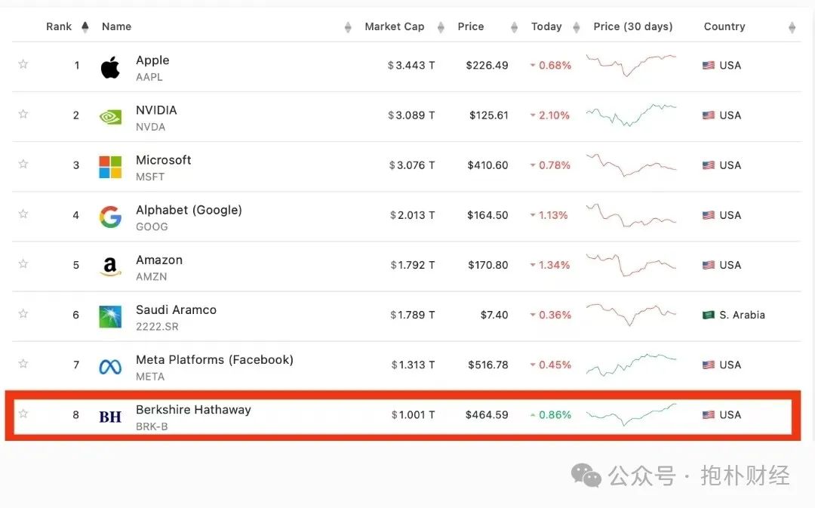Click the BRK-B ticker symbol
815x508 pixels.
152,426
